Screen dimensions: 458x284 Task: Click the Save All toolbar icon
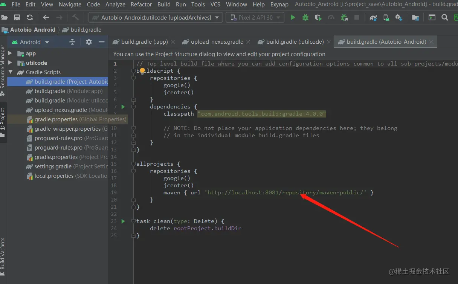[x=17, y=17]
